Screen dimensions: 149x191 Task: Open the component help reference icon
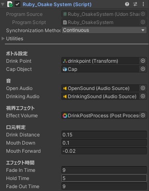click(x=127, y=4)
